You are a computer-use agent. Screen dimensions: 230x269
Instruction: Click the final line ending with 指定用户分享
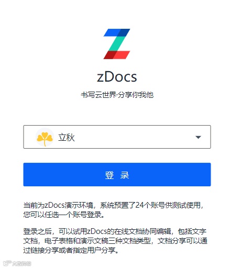click(x=71, y=250)
